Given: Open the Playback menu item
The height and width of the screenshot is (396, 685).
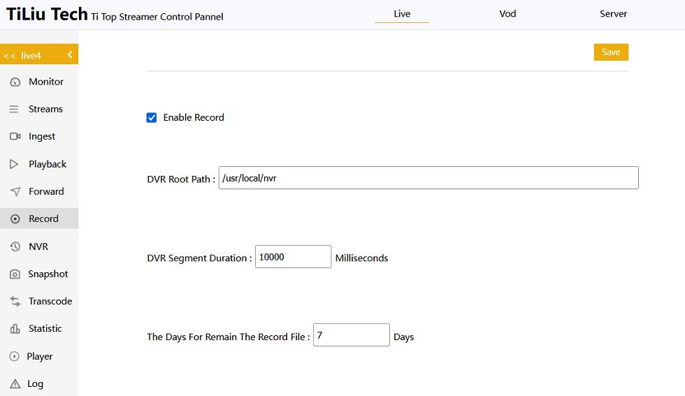Looking at the screenshot, I should coord(39,164).
